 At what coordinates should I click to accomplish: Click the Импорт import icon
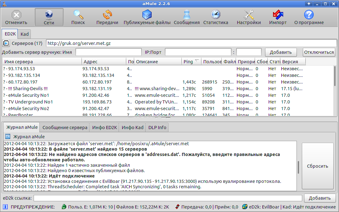[278, 17]
